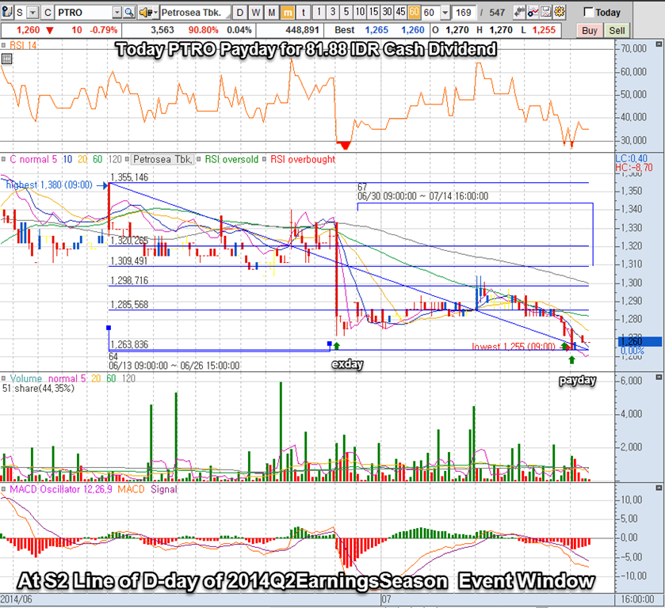Image resolution: width=665 pixels, height=608 pixels.
Task: Click the C normal 5 moving average label
Action: coord(33,159)
